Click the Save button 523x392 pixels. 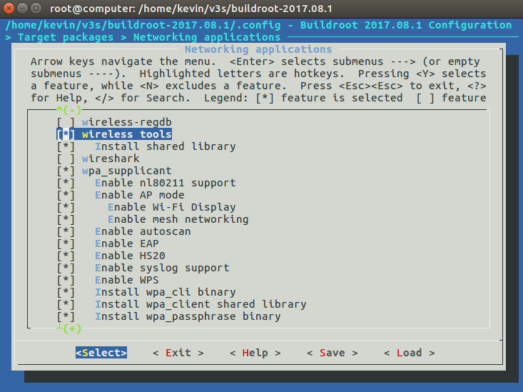click(x=332, y=353)
